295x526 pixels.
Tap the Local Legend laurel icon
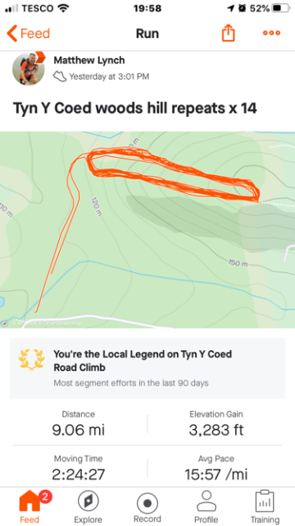(31, 360)
